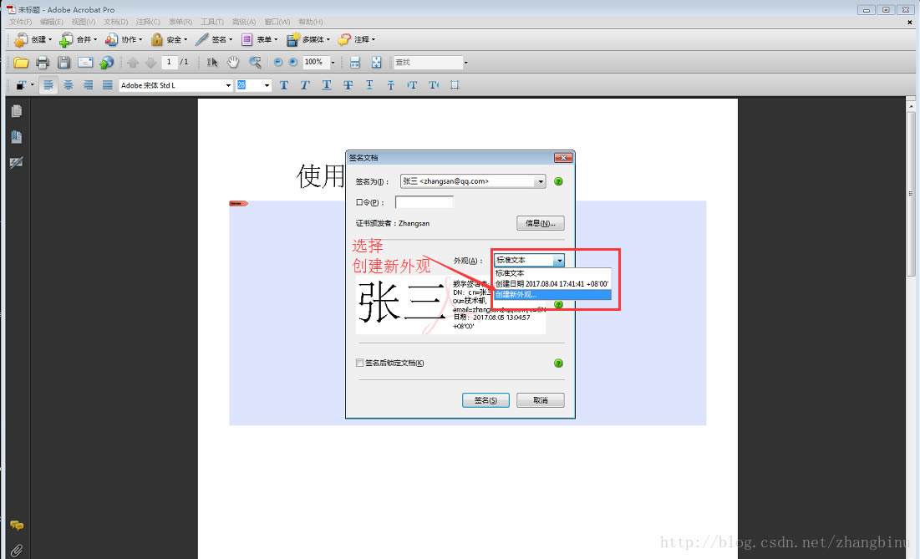The image size is (920, 559).
Task: Collapse the 外观 appearance combo box
Action: [559, 260]
